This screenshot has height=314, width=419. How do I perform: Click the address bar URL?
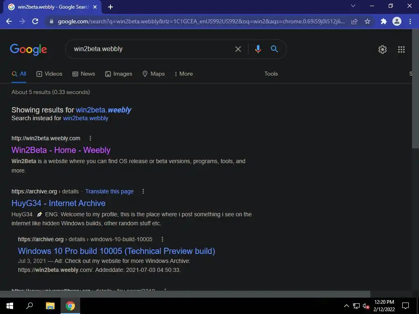[x=201, y=21]
